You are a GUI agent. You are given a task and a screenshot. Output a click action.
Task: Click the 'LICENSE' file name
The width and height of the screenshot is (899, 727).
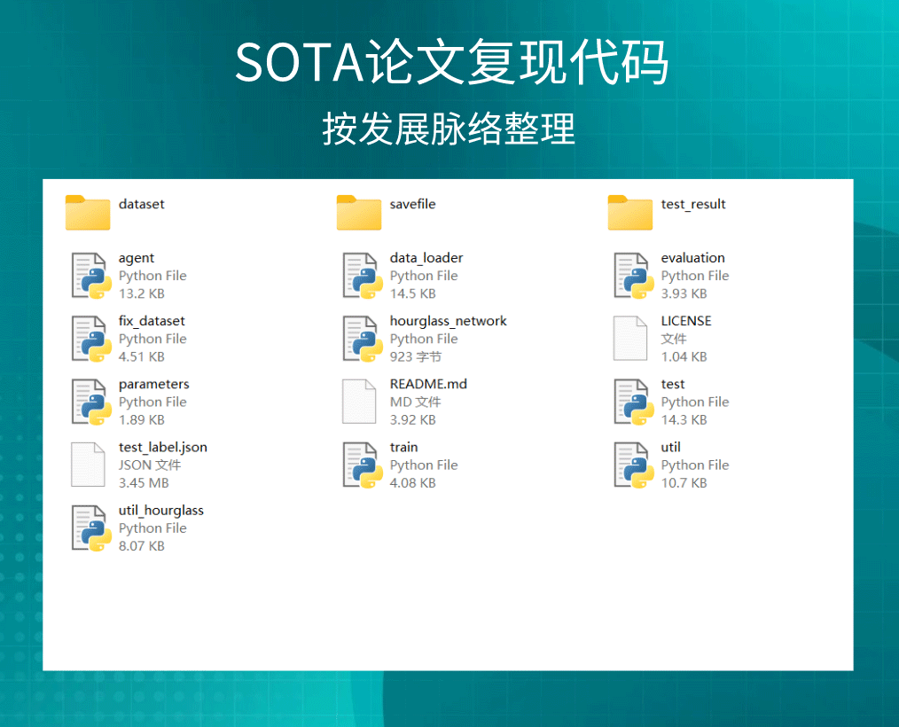coord(685,321)
